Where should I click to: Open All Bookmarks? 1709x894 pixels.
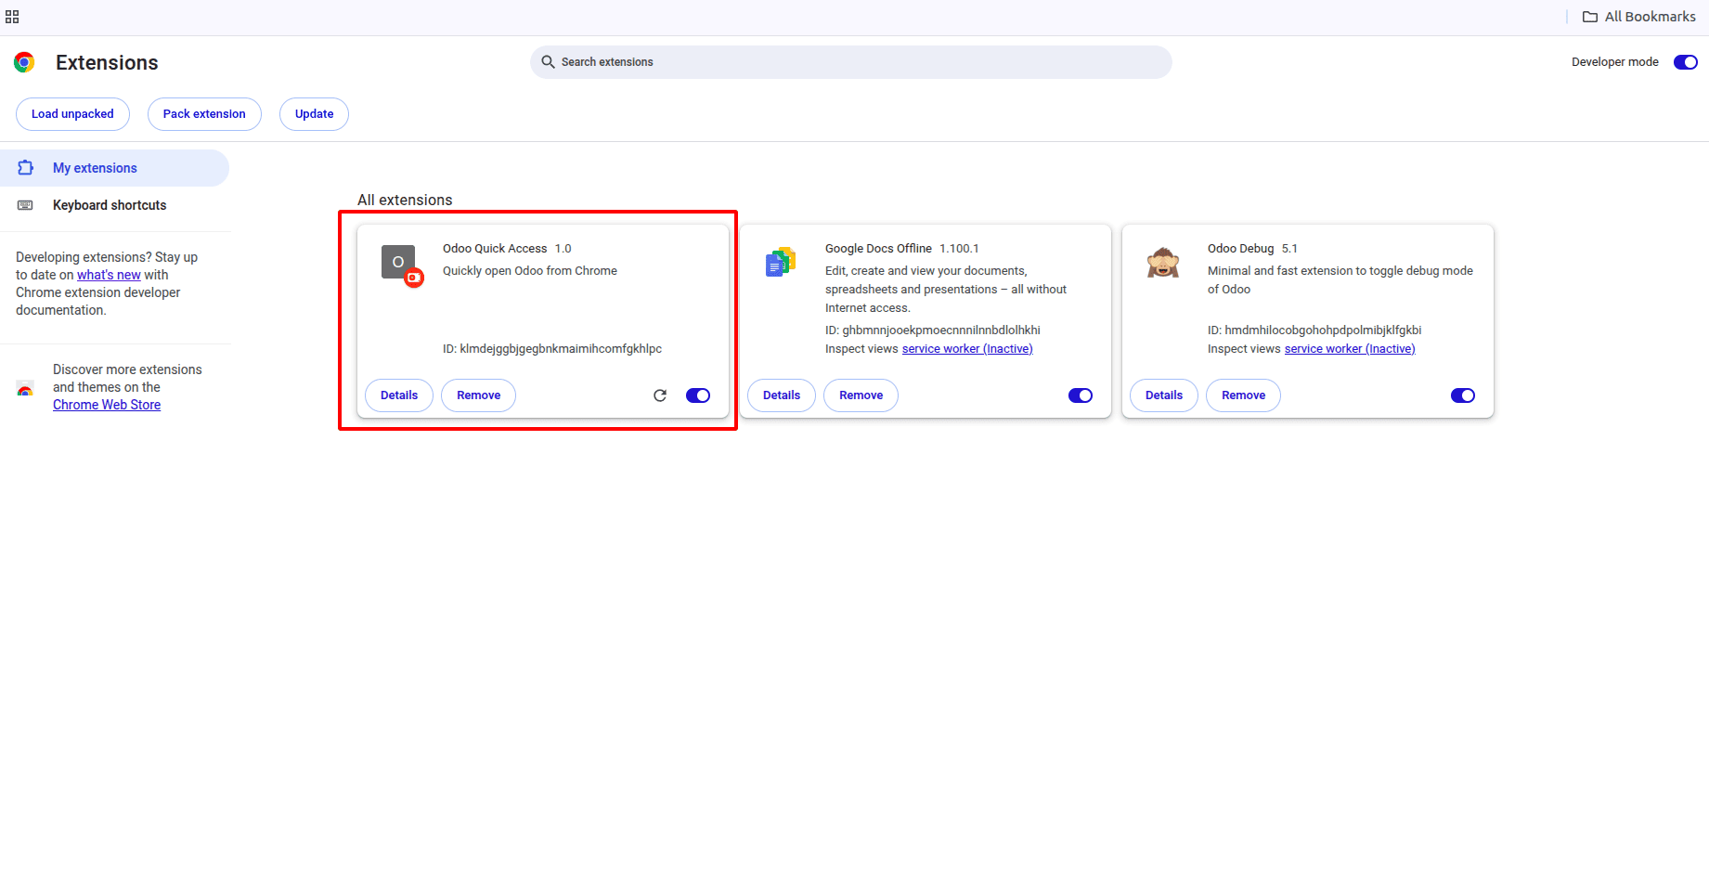pyautogui.click(x=1639, y=16)
